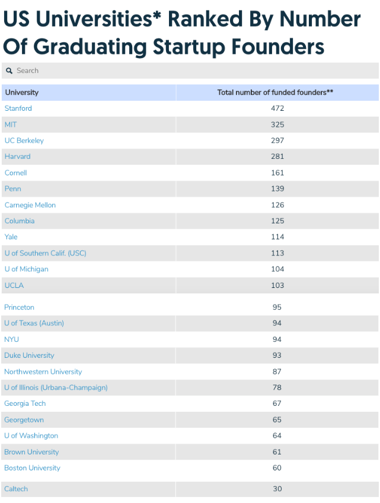Image resolution: width=380 pixels, height=503 pixels.
Task: Open the Stanford link
Action: click(x=18, y=108)
